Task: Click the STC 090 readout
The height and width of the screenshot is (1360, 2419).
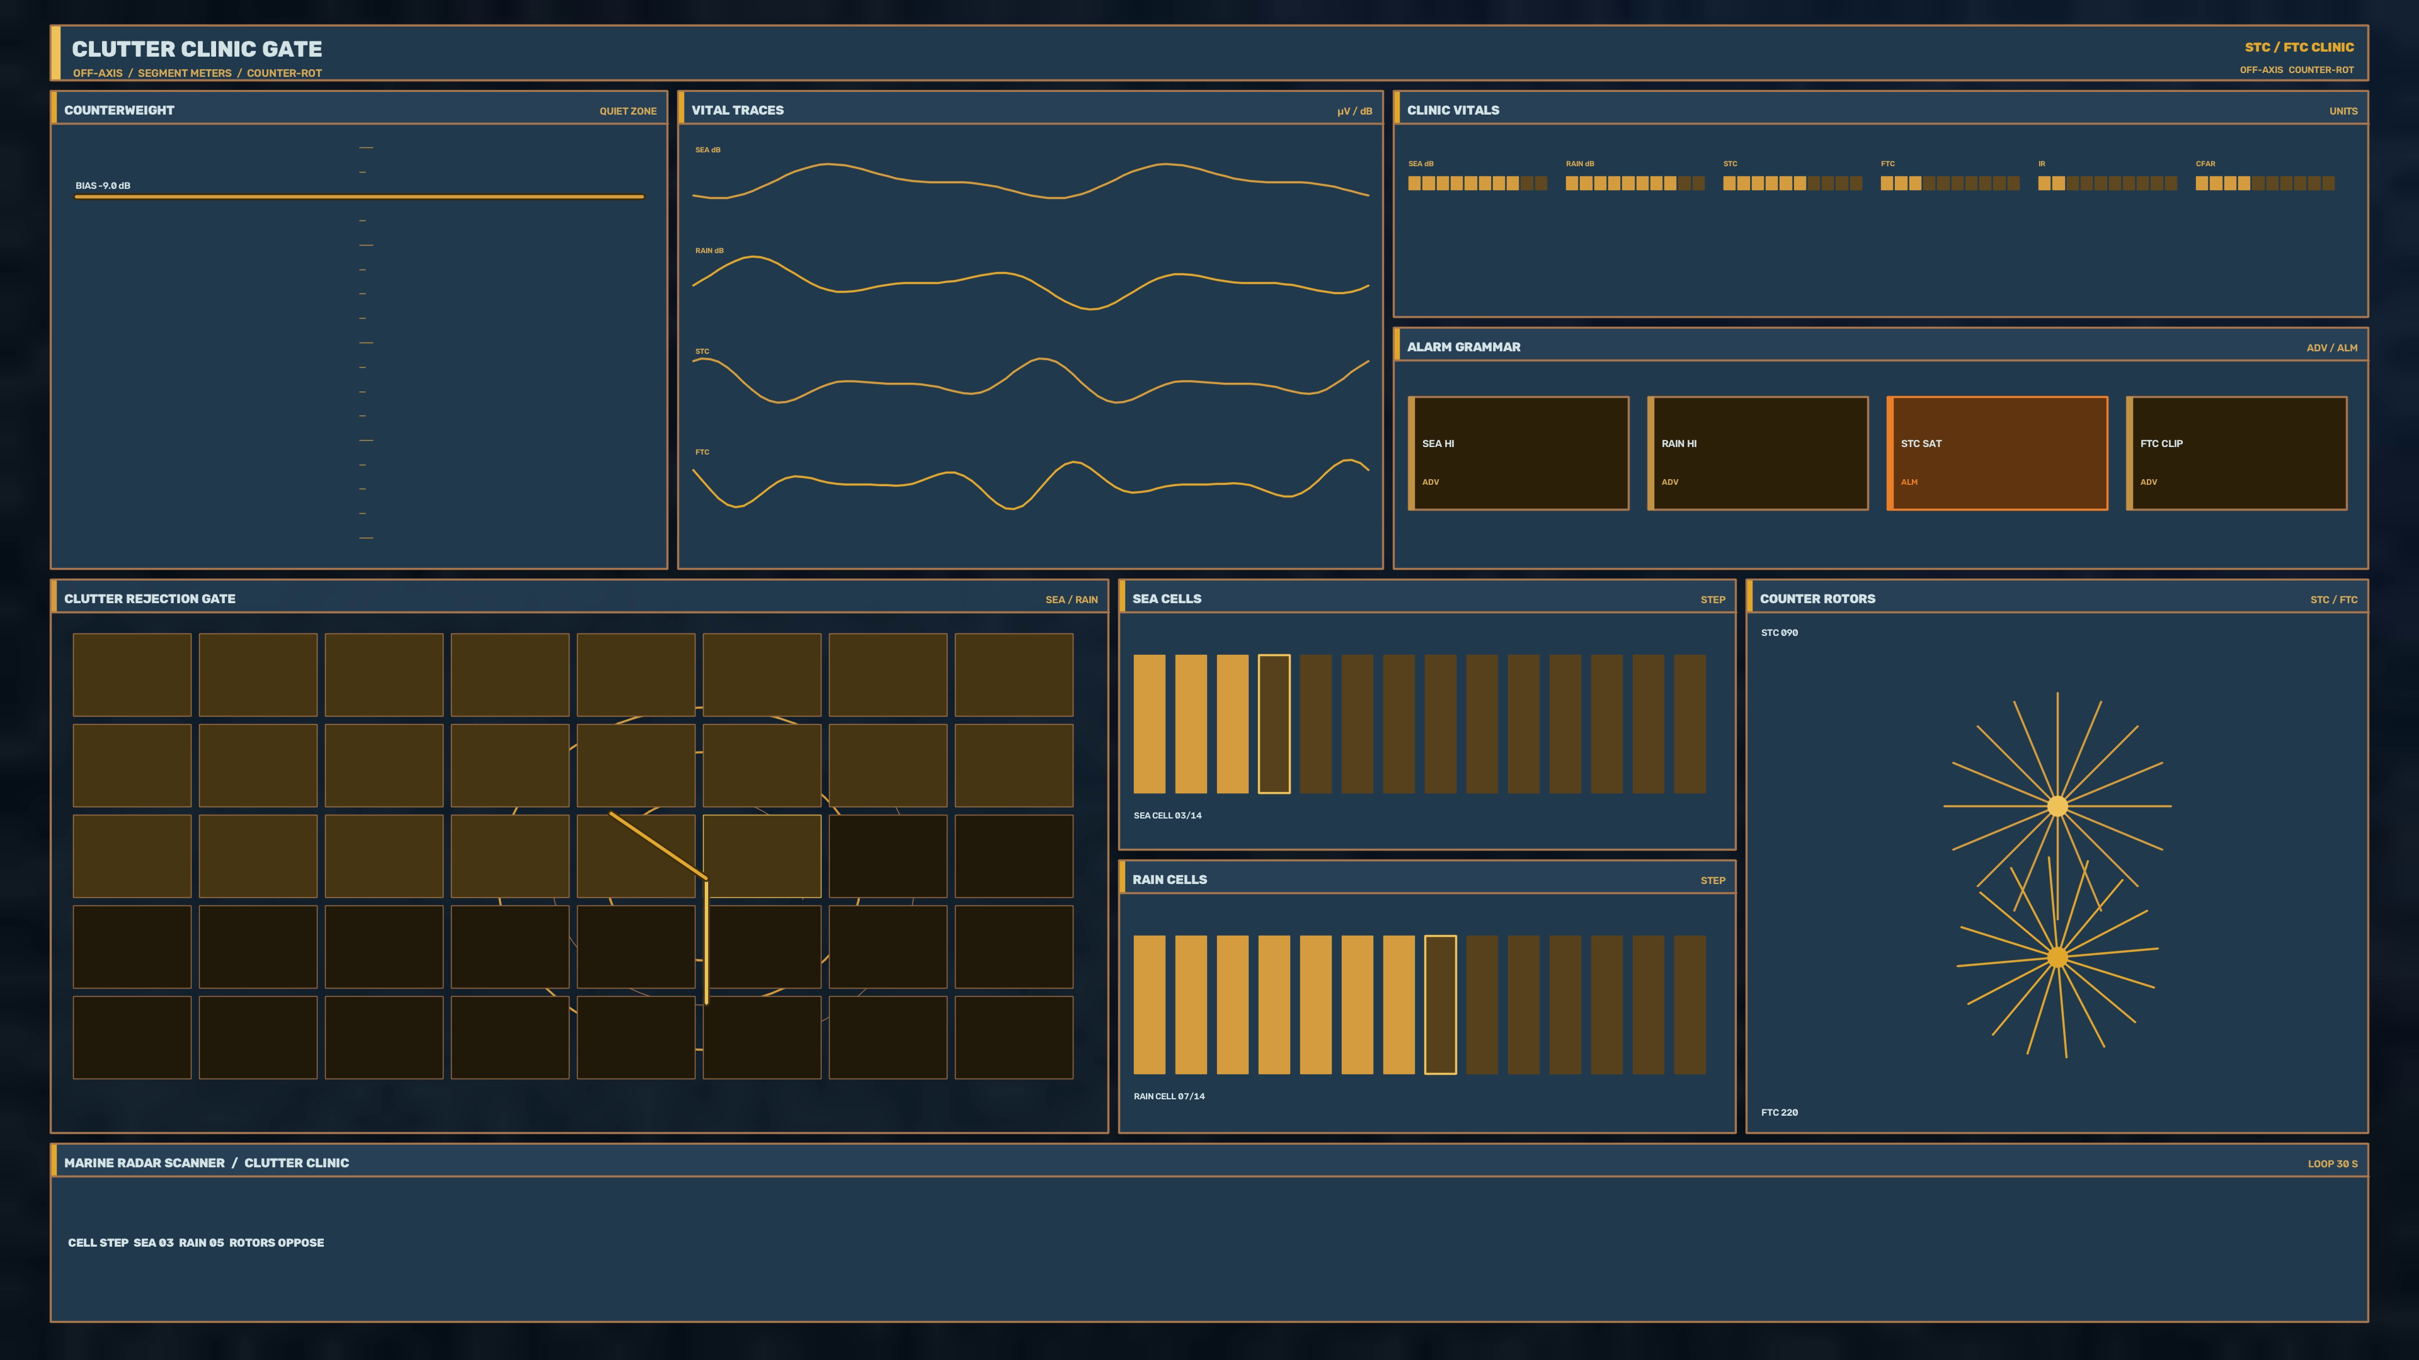Action: click(x=1780, y=633)
